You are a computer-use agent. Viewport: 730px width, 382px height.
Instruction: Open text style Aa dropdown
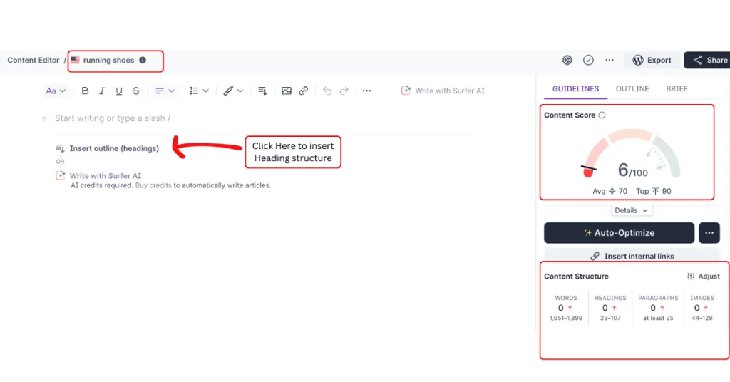tap(56, 91)
